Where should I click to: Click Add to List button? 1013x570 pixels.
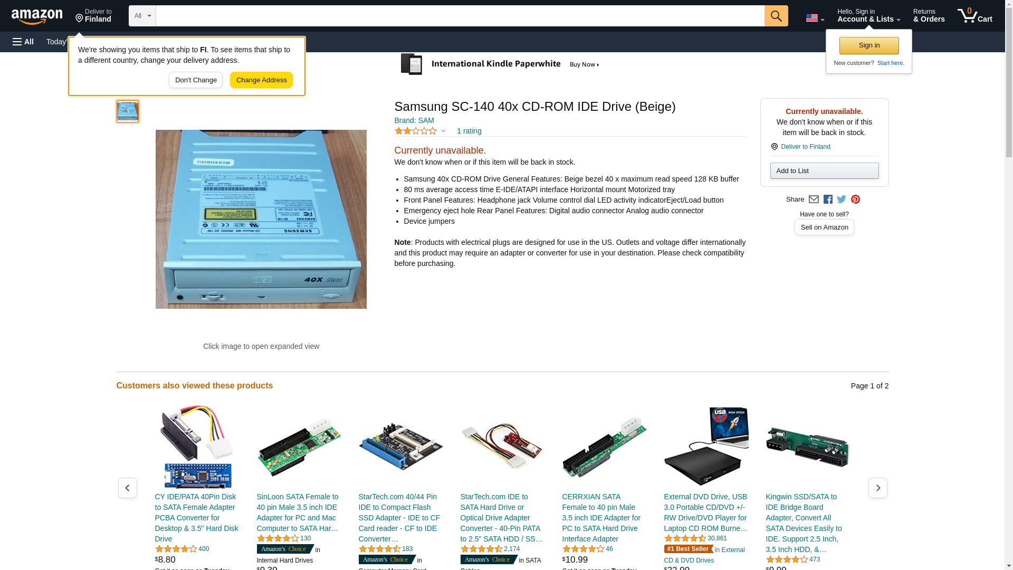pos(824,170)
